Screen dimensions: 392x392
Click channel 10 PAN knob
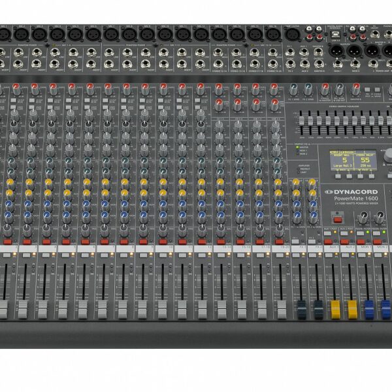[x=163, y=230]
